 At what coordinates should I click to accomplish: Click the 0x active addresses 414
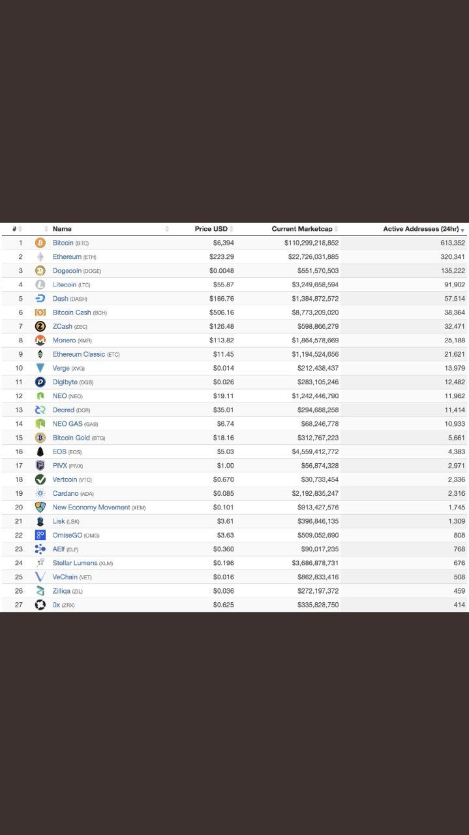point(459,605)
